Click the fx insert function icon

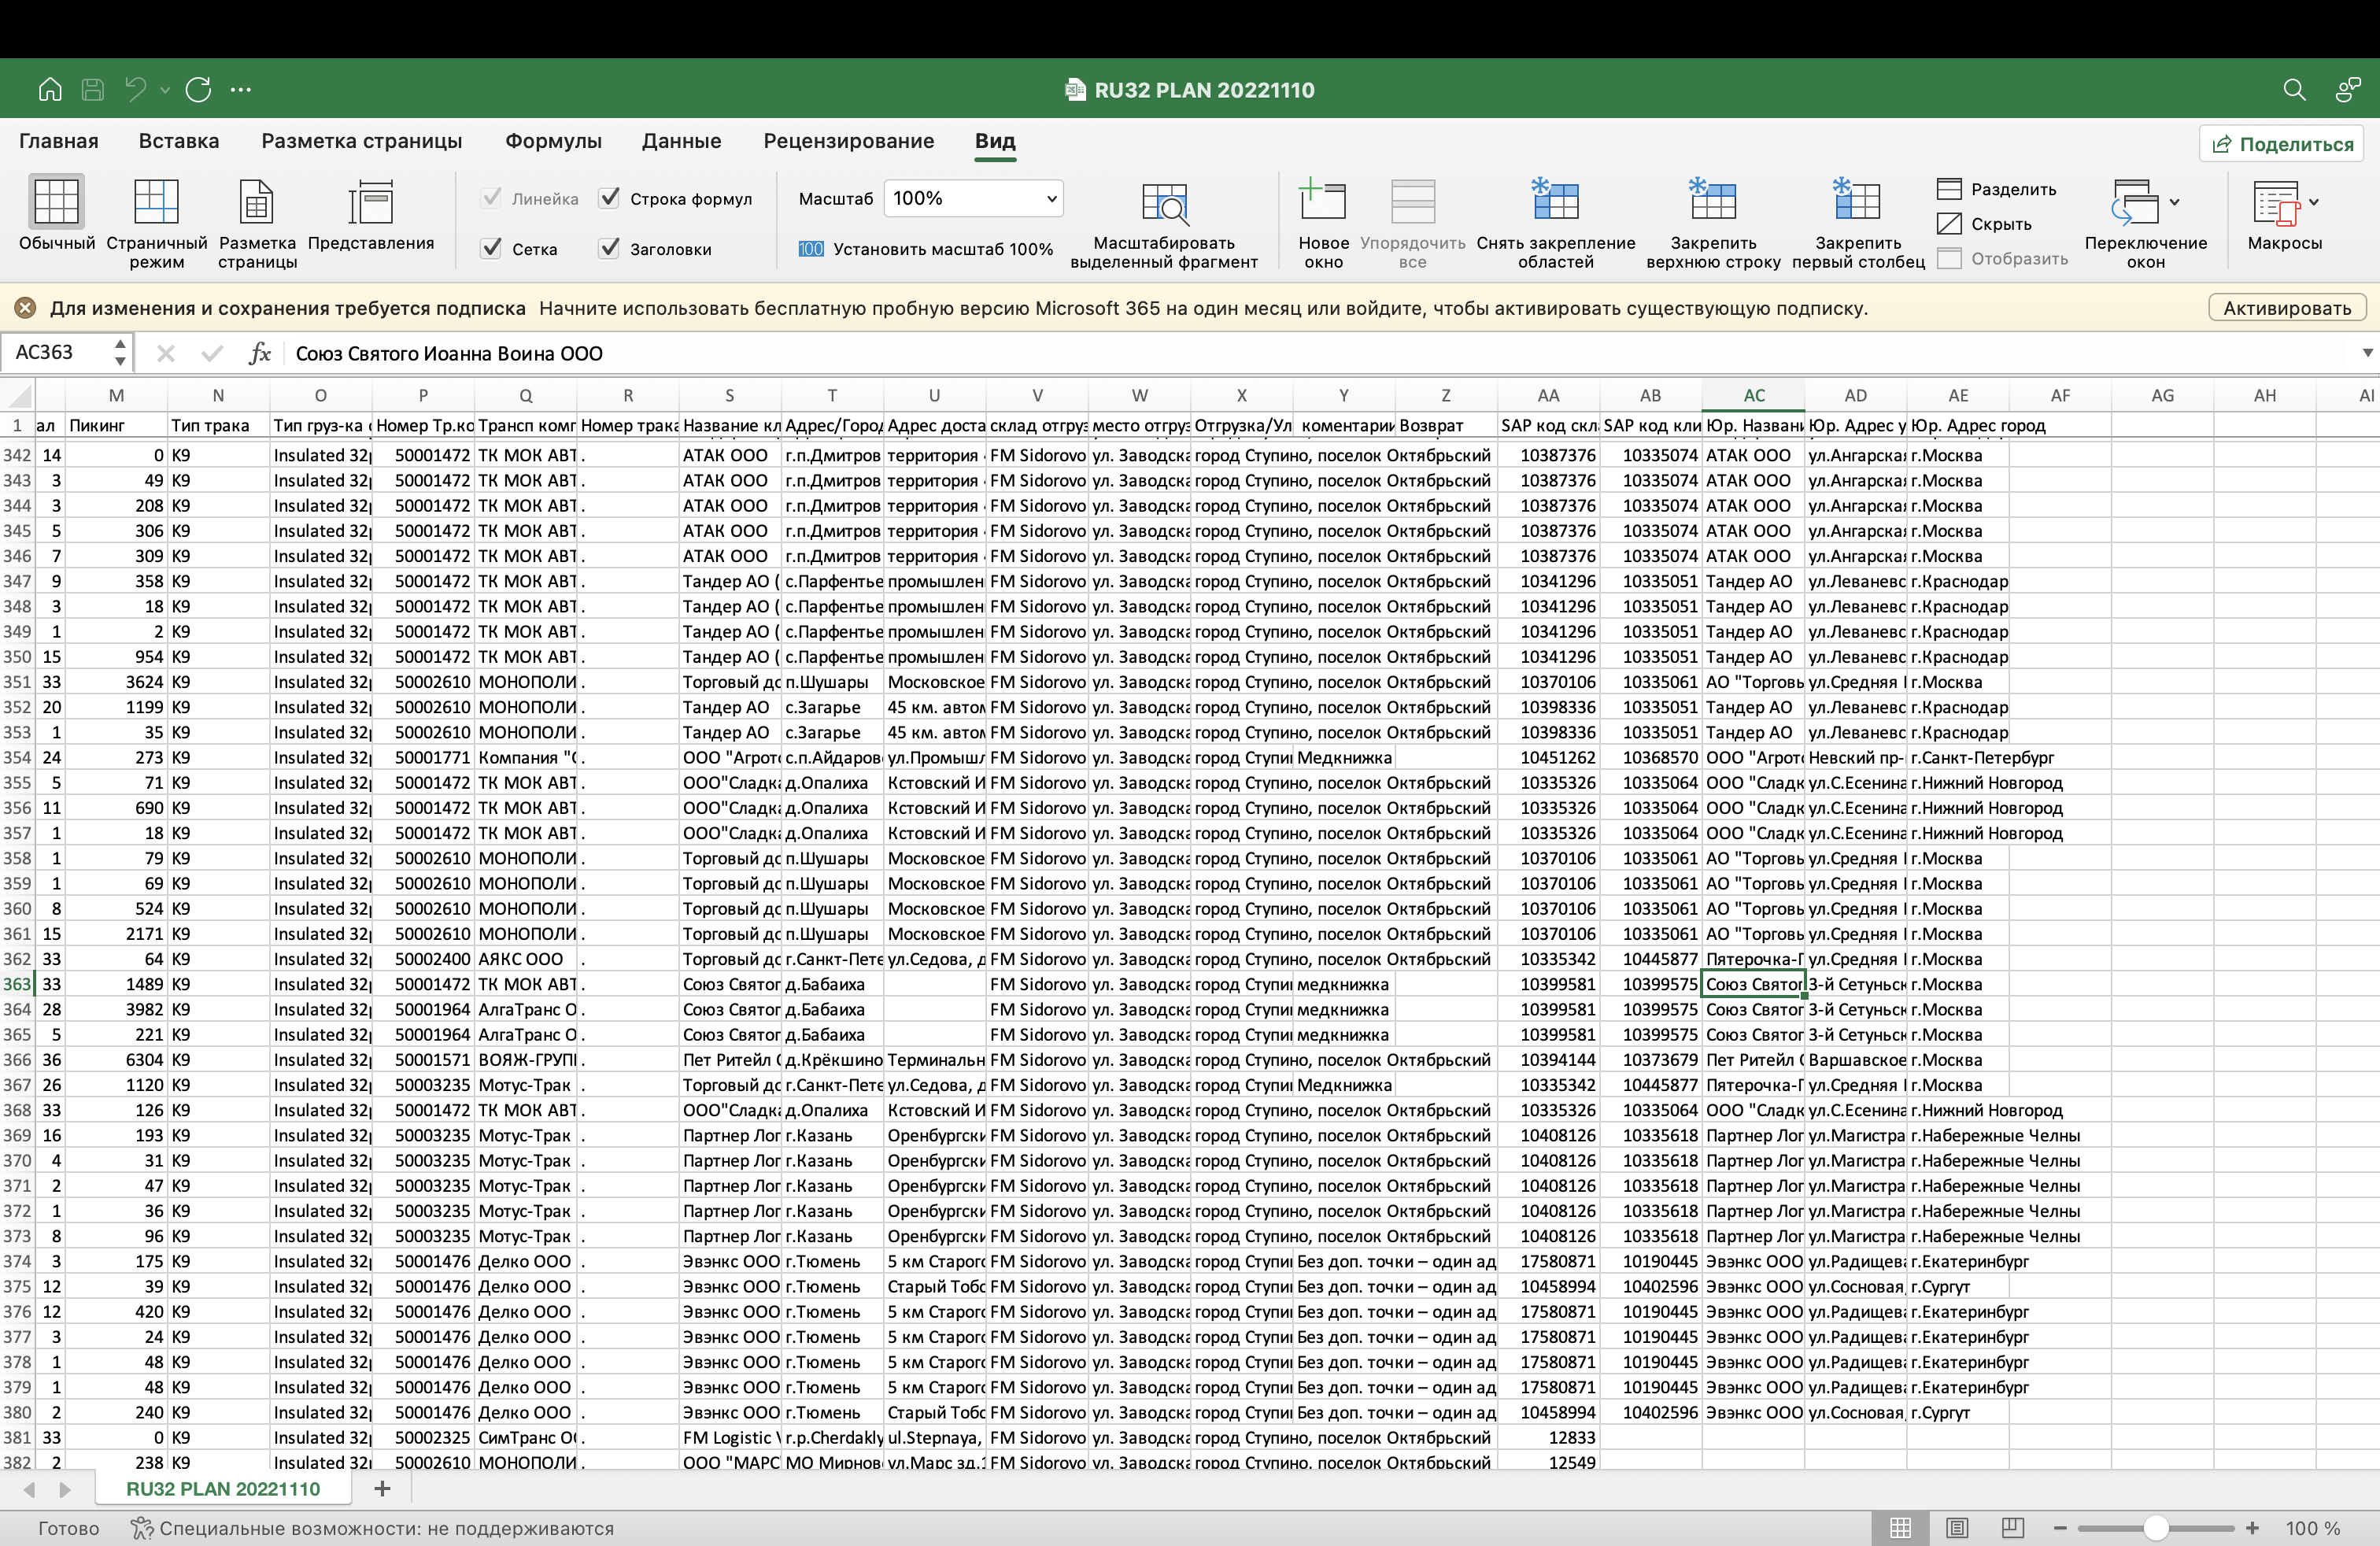point(260,353)
